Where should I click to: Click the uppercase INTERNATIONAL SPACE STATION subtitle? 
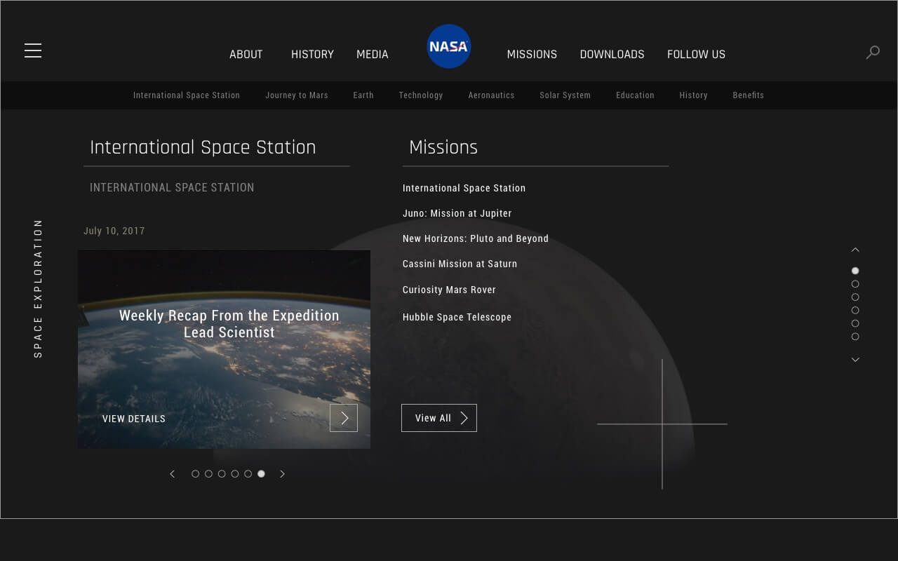click(172, 187)
